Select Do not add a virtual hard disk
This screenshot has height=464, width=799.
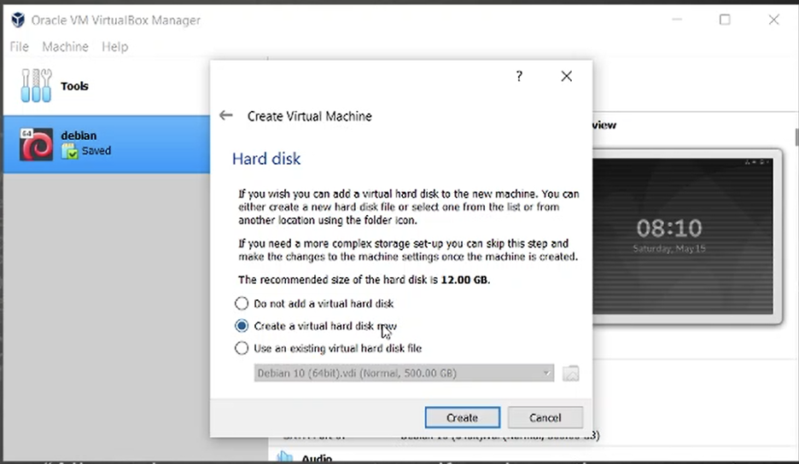[242, 303]
